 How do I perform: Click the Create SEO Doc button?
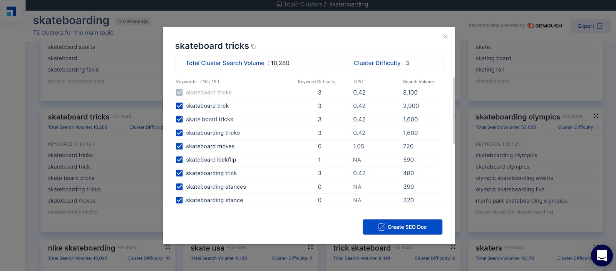[x=402, y=227]
